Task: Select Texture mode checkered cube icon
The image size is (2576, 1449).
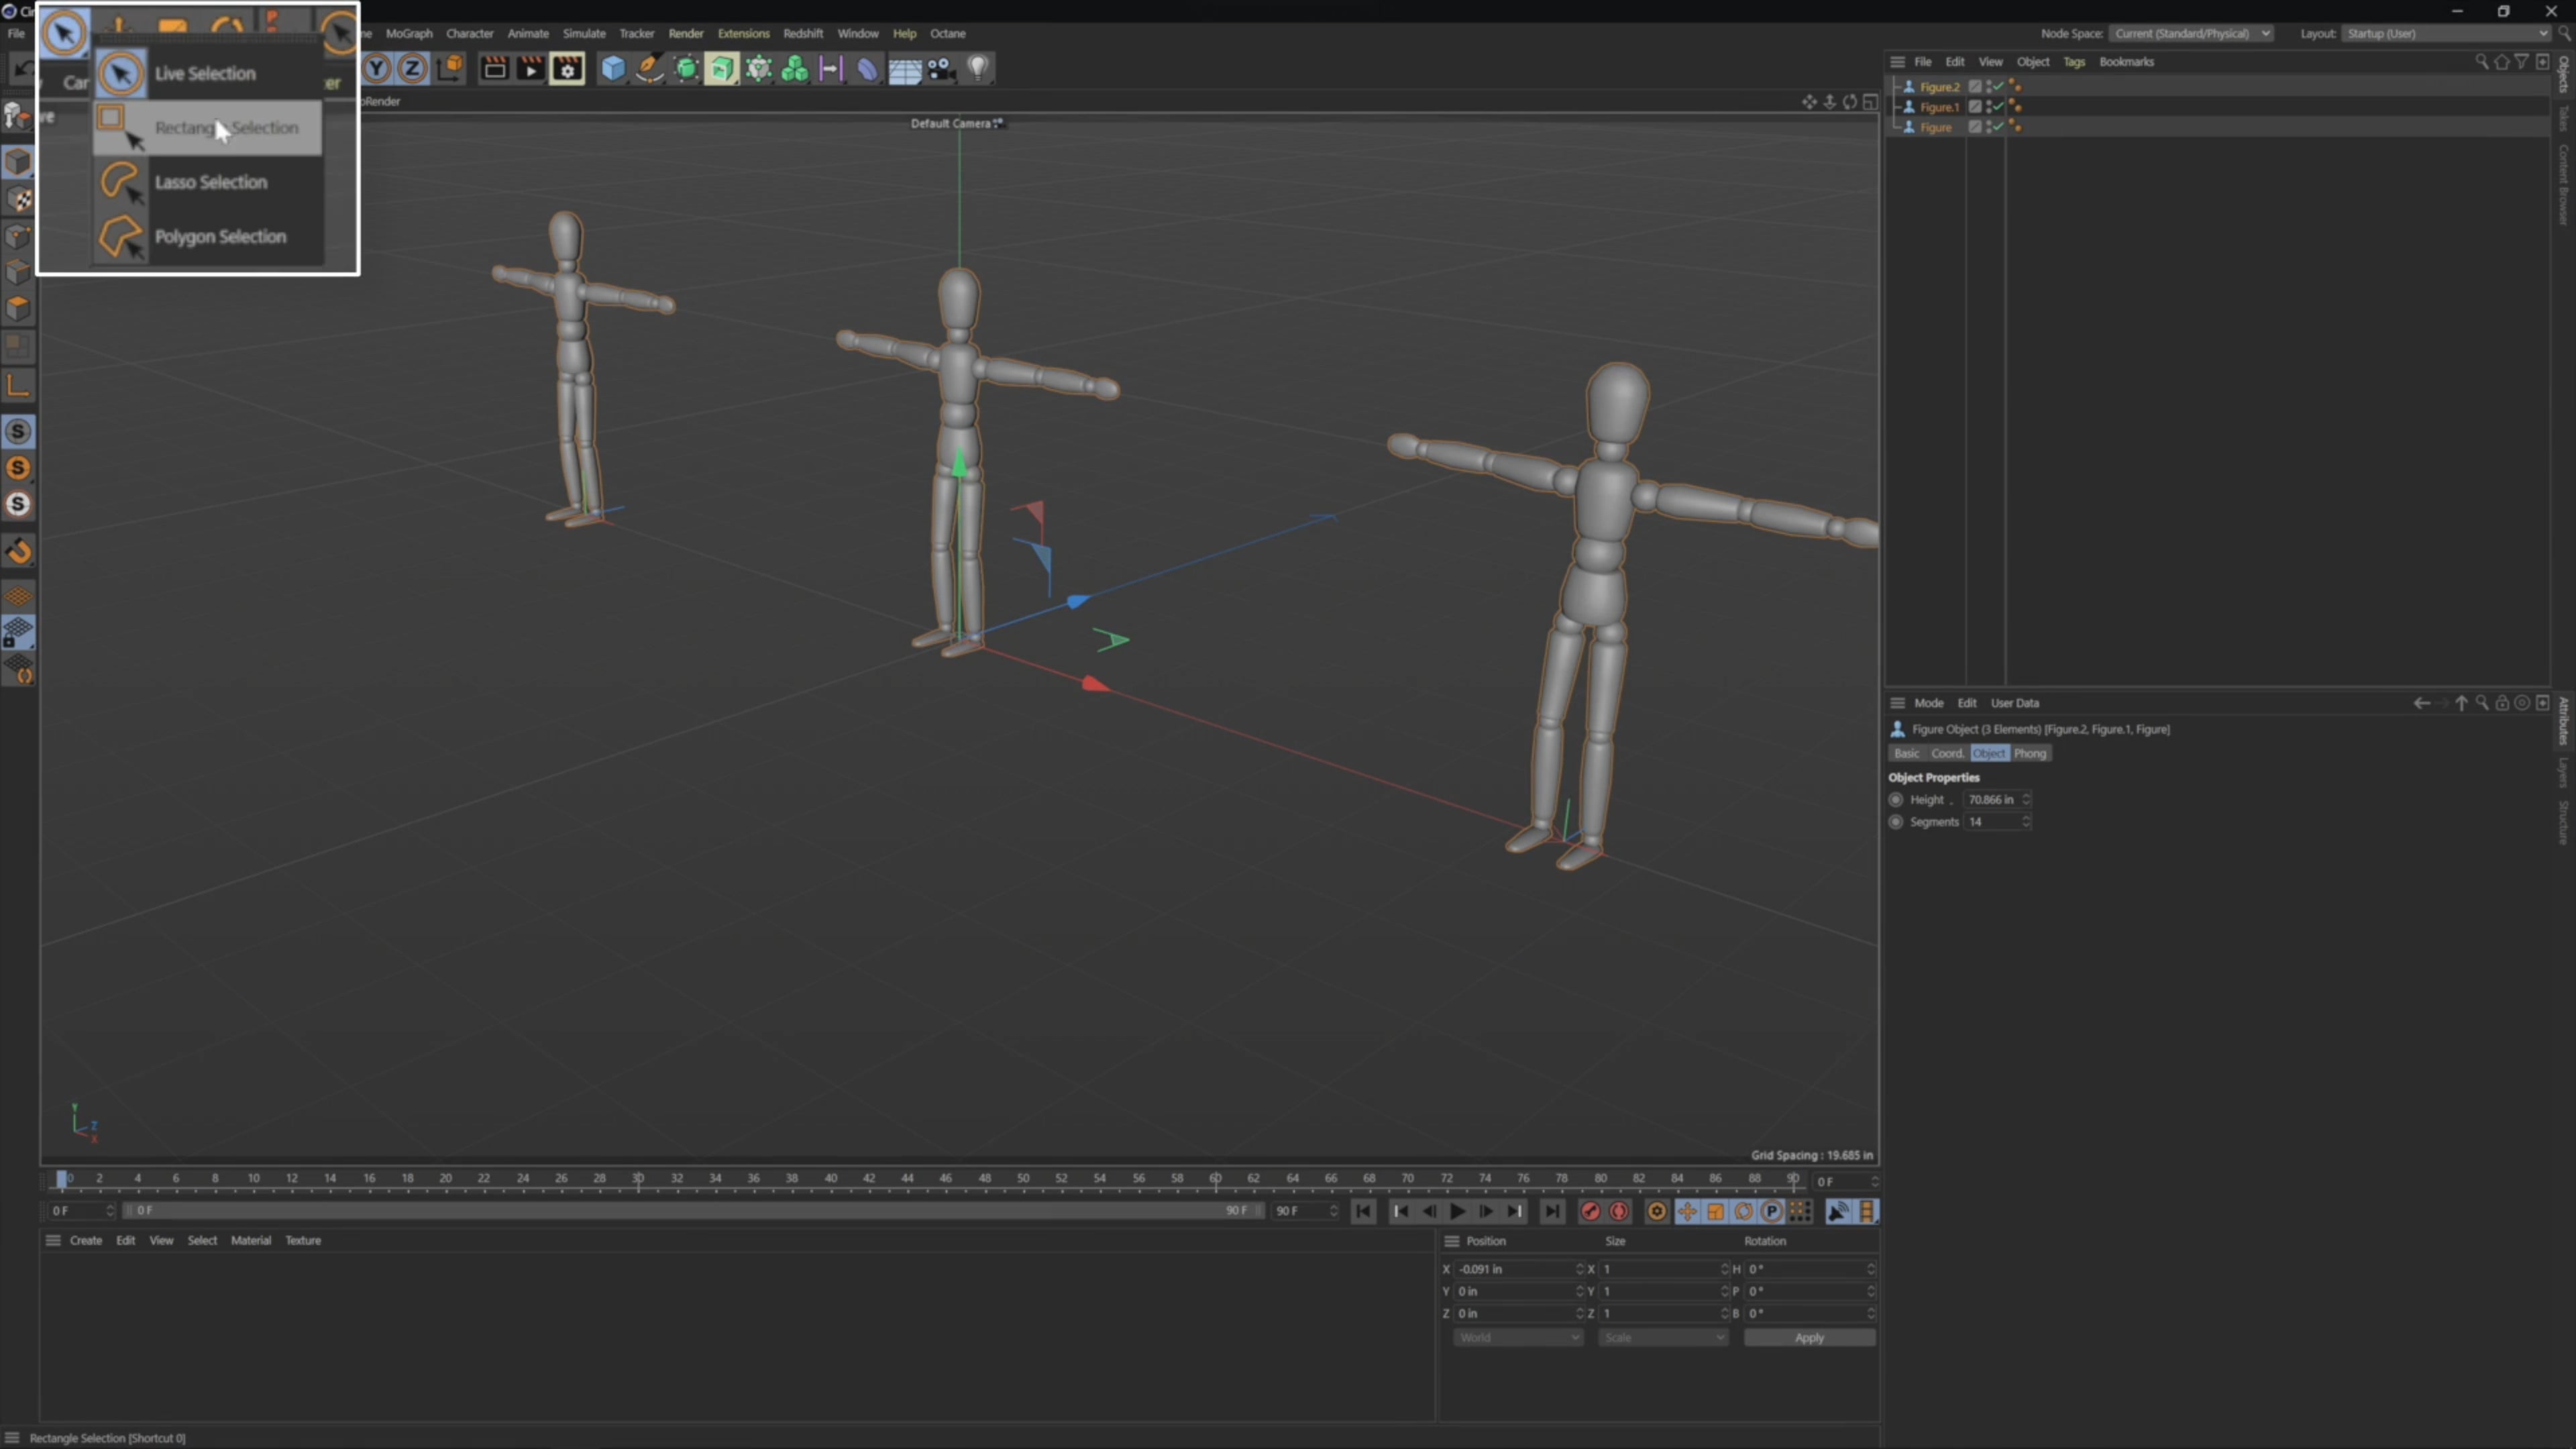Action: [18, 199]
